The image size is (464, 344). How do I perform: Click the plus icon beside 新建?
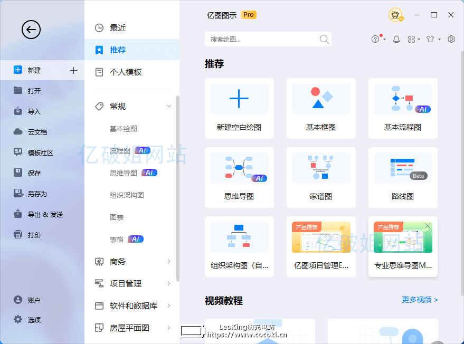73,70
